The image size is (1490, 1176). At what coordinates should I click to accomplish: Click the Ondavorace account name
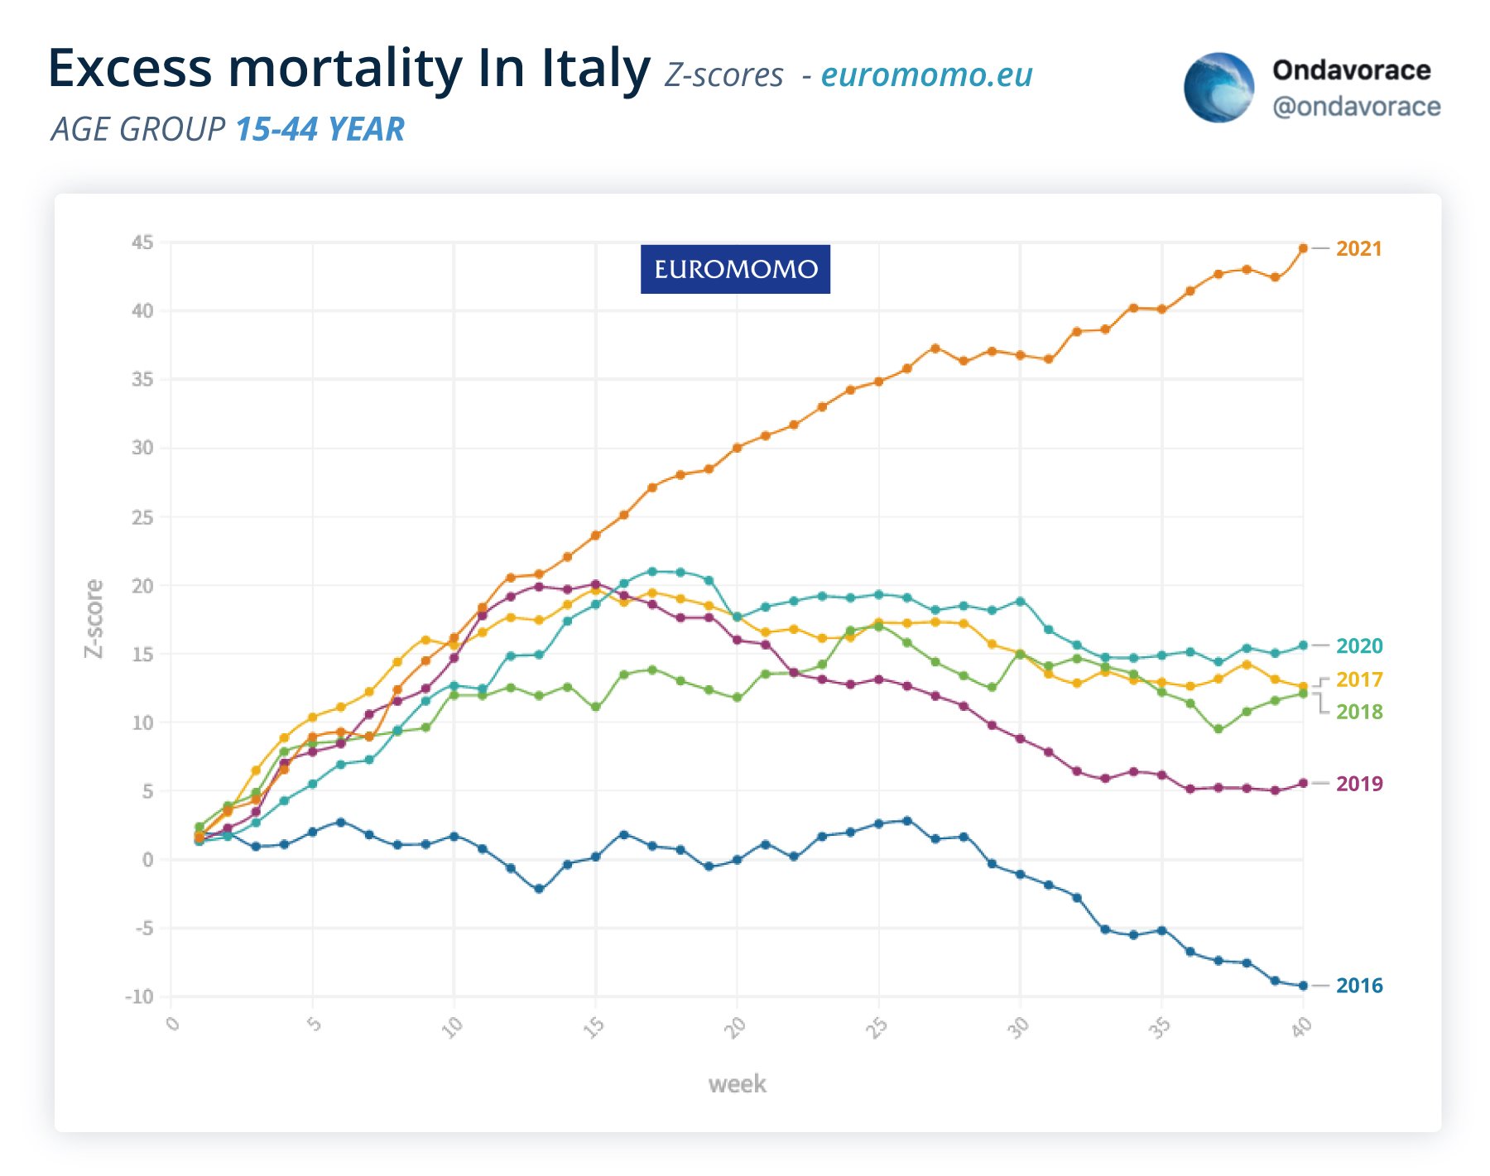tap(1351, 70)
